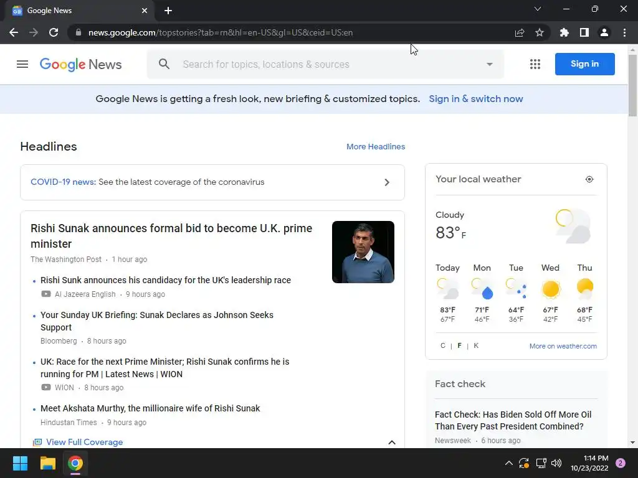638x478 pixels.
Task: Go back in Chrome
Action: tap(14, 32)
